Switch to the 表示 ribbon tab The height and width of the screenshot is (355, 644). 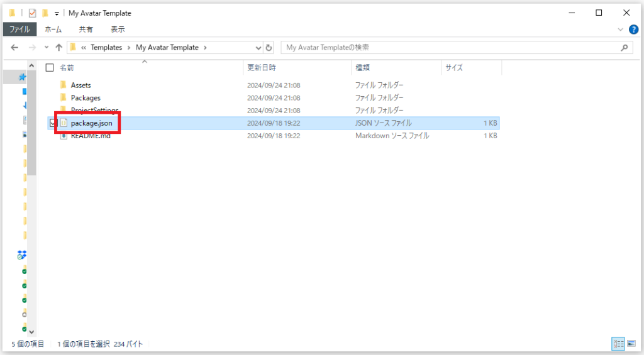(x=118, y=29)
